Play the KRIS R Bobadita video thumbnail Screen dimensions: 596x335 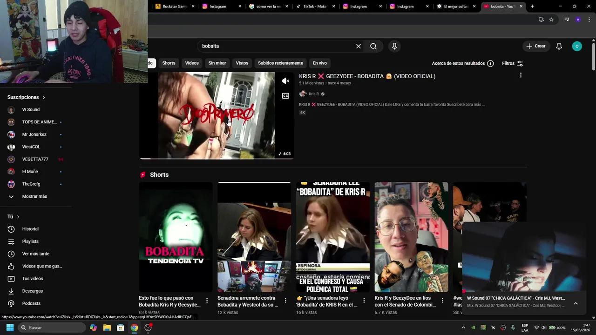click(217, 115)
